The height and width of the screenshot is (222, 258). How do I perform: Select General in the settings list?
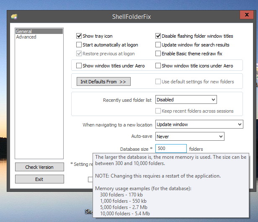(39, 31)
